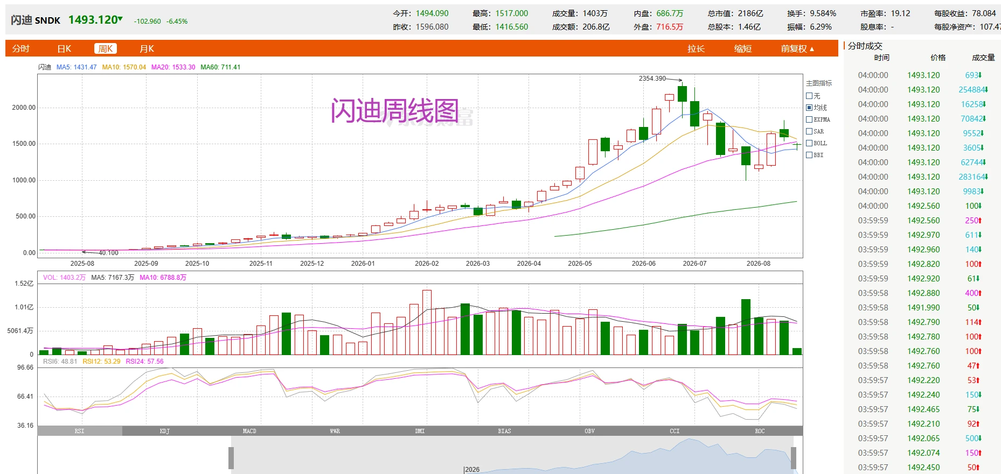1001x474 pixels.
Task: Click the 最低 value 1416.560
Action: pyautogui.click(x=512, y=27)
